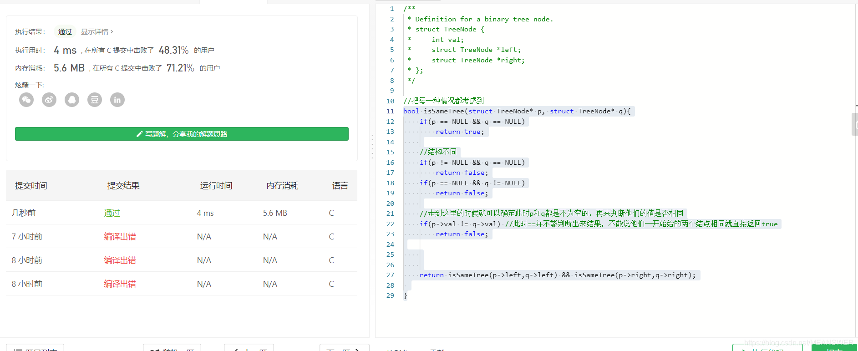The width and height of the screenshot is (858, 351).
Task: Share the result via the WeChat icon
Action: tap(26, 100)
